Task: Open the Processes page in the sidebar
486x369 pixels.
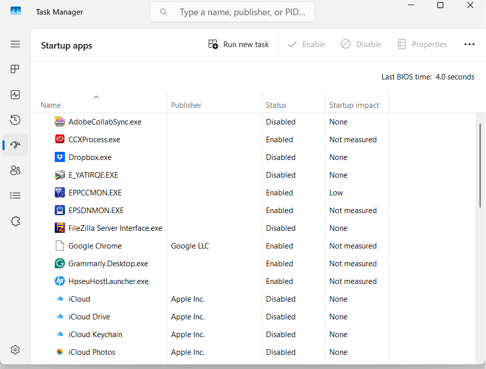Action: (x=15, y=69)
